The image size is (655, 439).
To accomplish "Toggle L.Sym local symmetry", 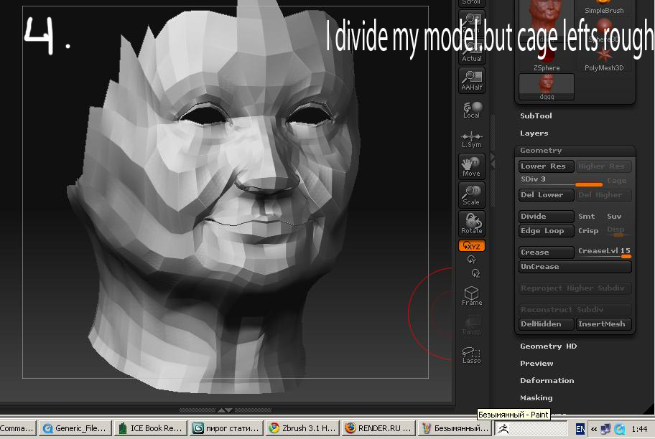I will tap(472, 139).
